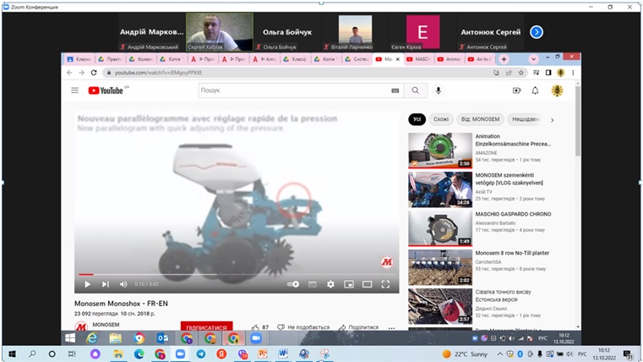This screenshot has height=362, width=643.
Task: Open Microsoft Edge in the outer taskbar
Action: click(x=139, y=354)
